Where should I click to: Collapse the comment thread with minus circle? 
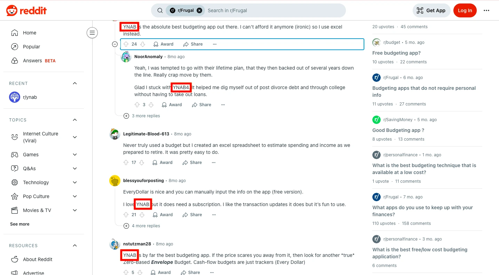coord(115,44)
